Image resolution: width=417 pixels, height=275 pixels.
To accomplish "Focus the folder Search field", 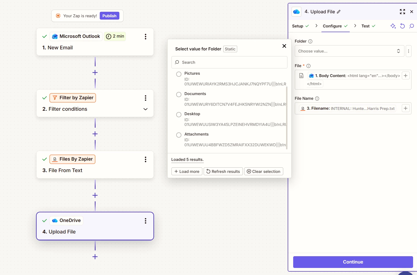I will click(229, 62).
